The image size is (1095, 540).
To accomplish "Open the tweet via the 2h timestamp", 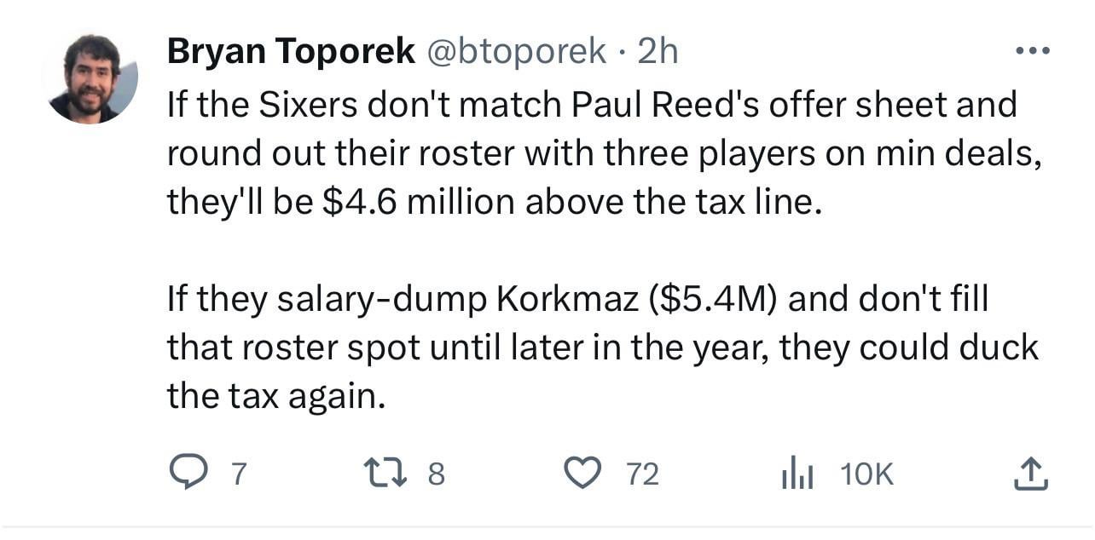I will [x=658, y=52].
